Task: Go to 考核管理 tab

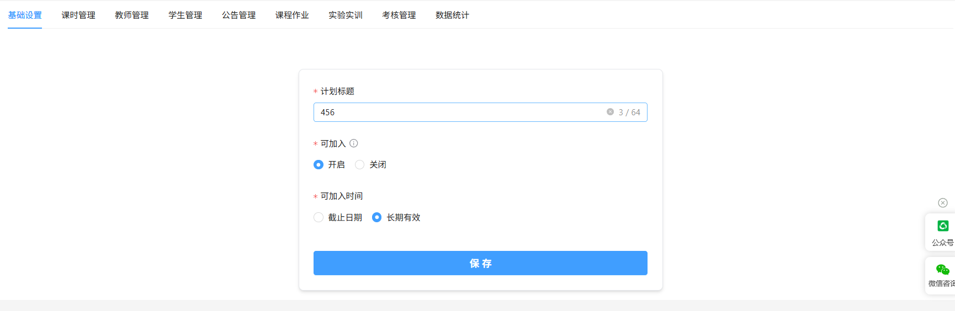Action: (399, 15)
